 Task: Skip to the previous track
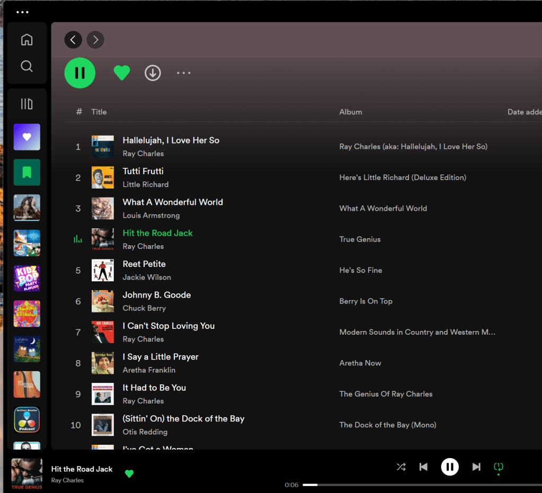coord(423,467)
